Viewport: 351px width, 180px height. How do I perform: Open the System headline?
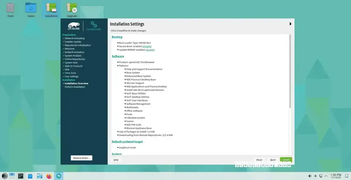pyautogui.click(x=117, y=154)
